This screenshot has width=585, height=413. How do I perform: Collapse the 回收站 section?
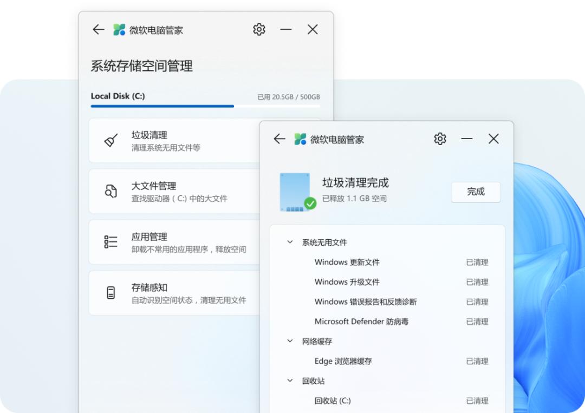[x=289, y=381]
